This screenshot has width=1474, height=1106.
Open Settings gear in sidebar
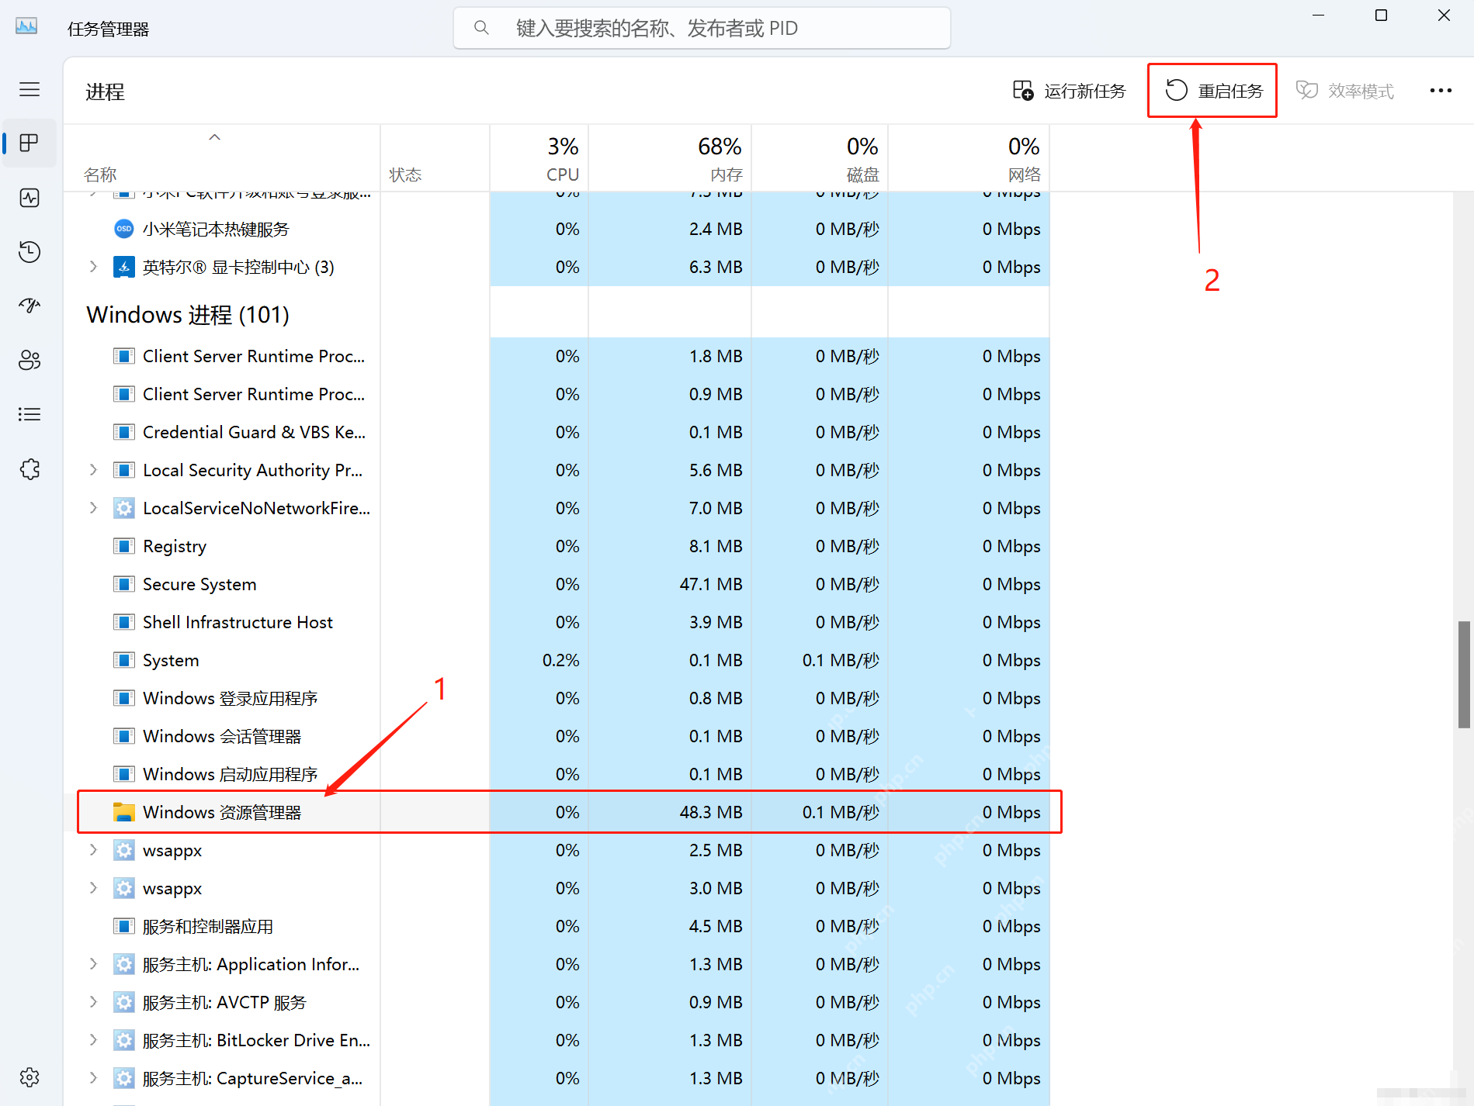29,1077
